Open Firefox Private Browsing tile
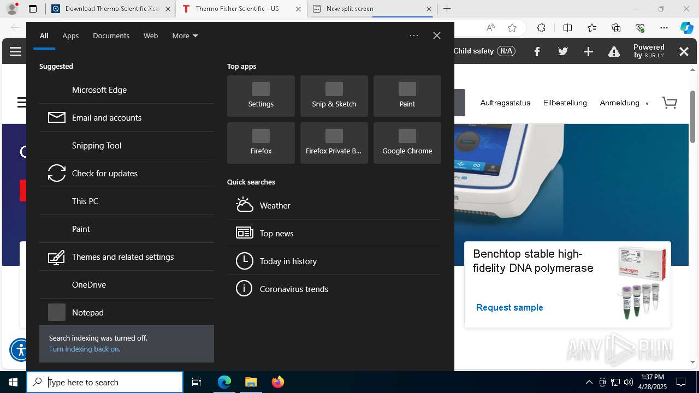Screen dimensions: 699x393 tap(334, 143)
